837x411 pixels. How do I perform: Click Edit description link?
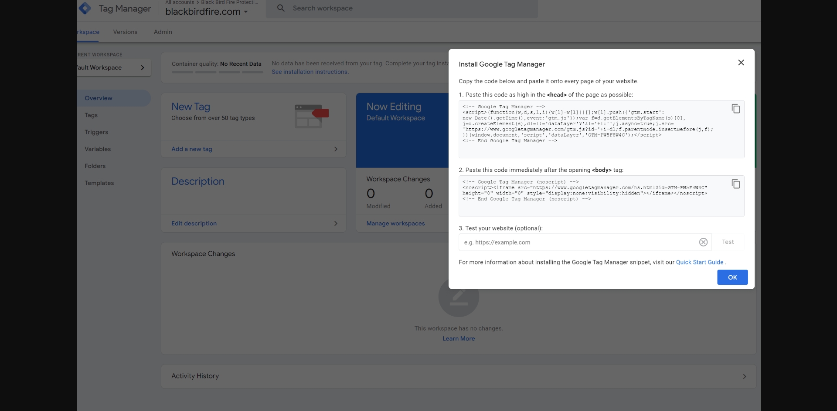194,223
